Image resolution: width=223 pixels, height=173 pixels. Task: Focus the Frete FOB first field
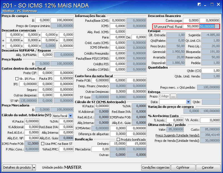tap(100, 81)
